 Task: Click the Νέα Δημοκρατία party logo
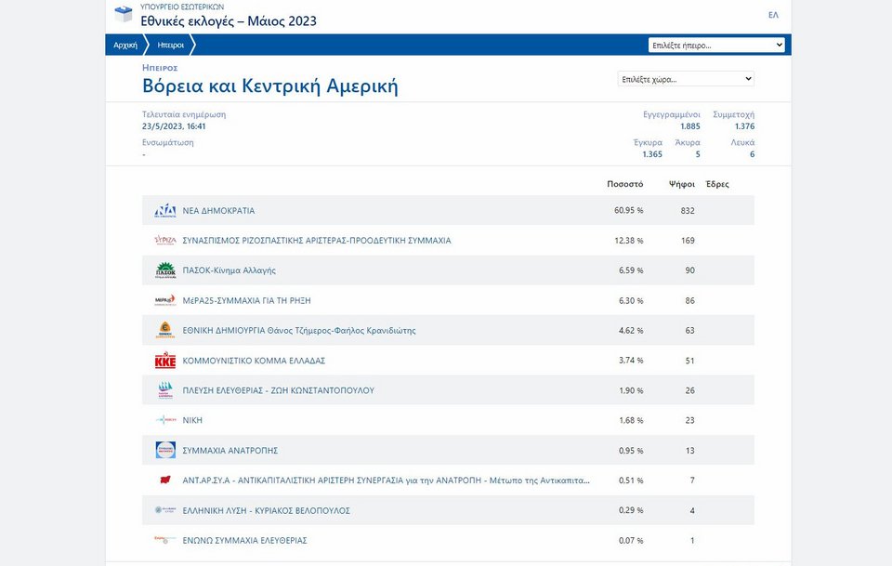click(x=164, y=211)
